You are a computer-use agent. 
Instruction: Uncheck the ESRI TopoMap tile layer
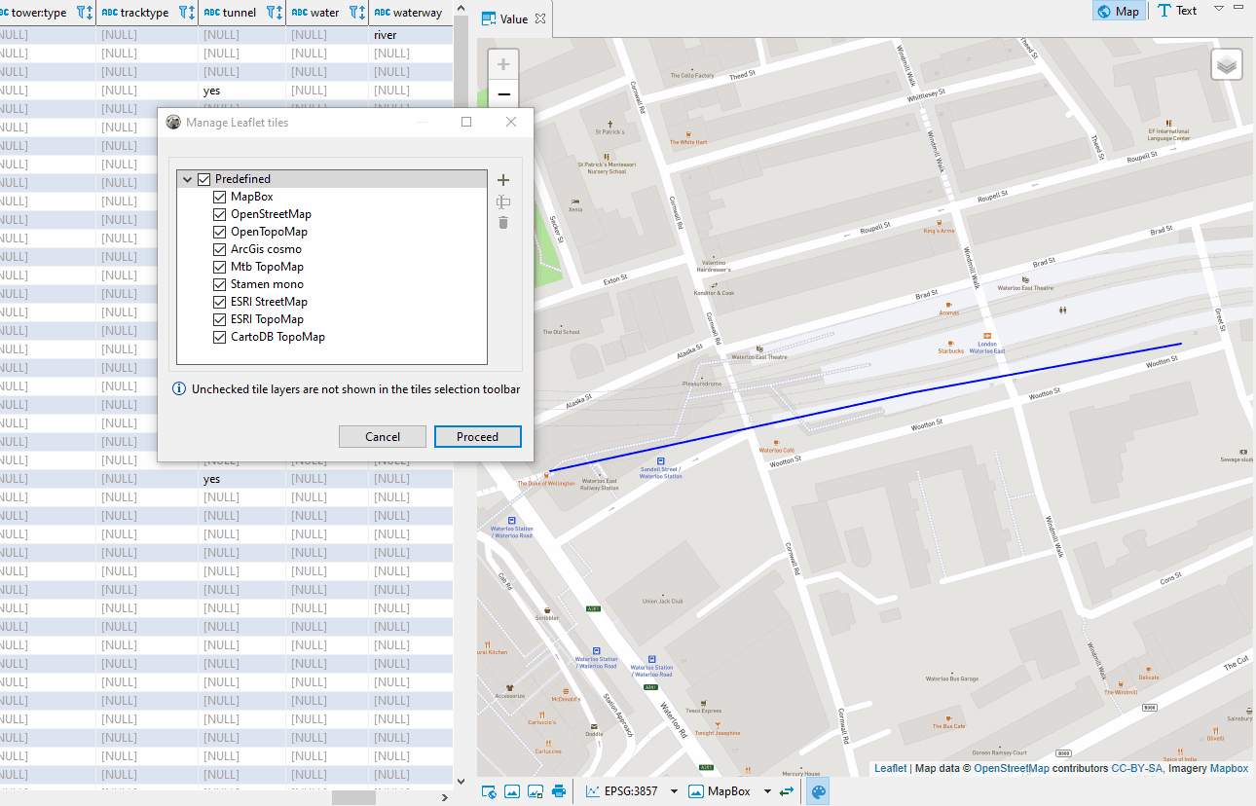point(220,319)
